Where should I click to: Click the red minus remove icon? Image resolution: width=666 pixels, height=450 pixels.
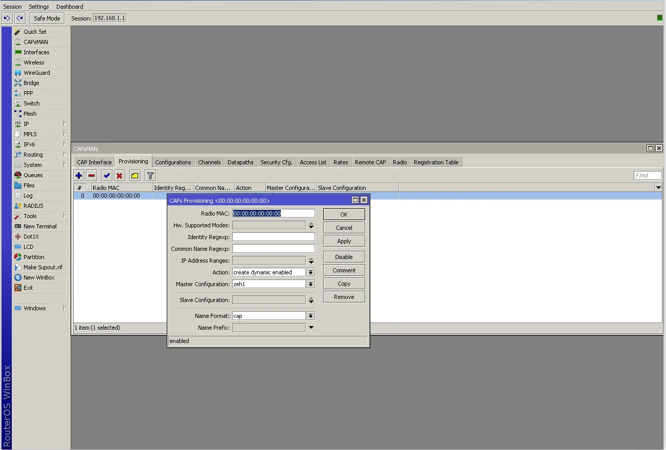click(x=92, y=176)
